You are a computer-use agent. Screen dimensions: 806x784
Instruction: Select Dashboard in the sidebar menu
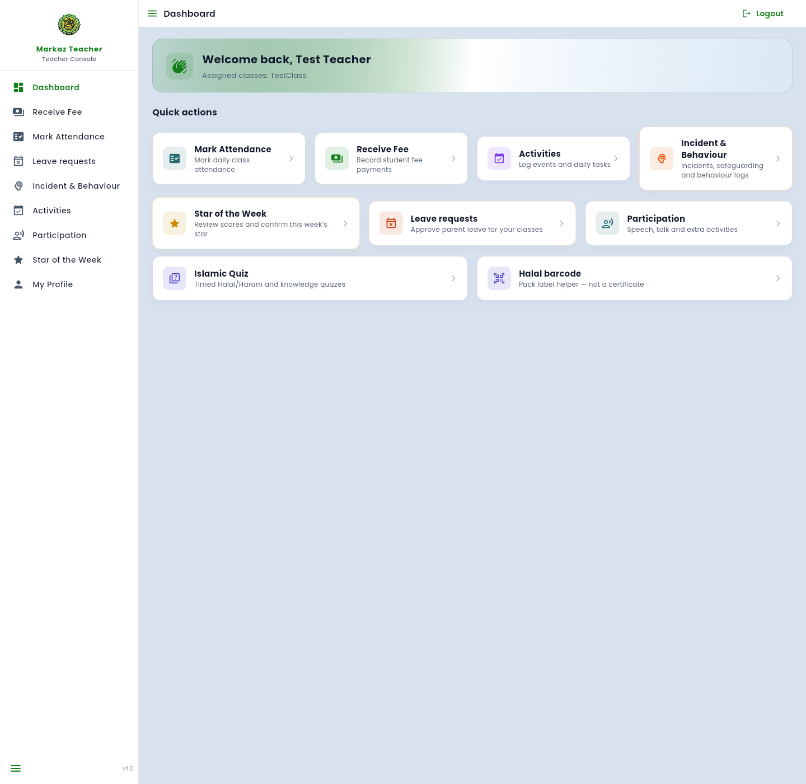coord(69,87)
